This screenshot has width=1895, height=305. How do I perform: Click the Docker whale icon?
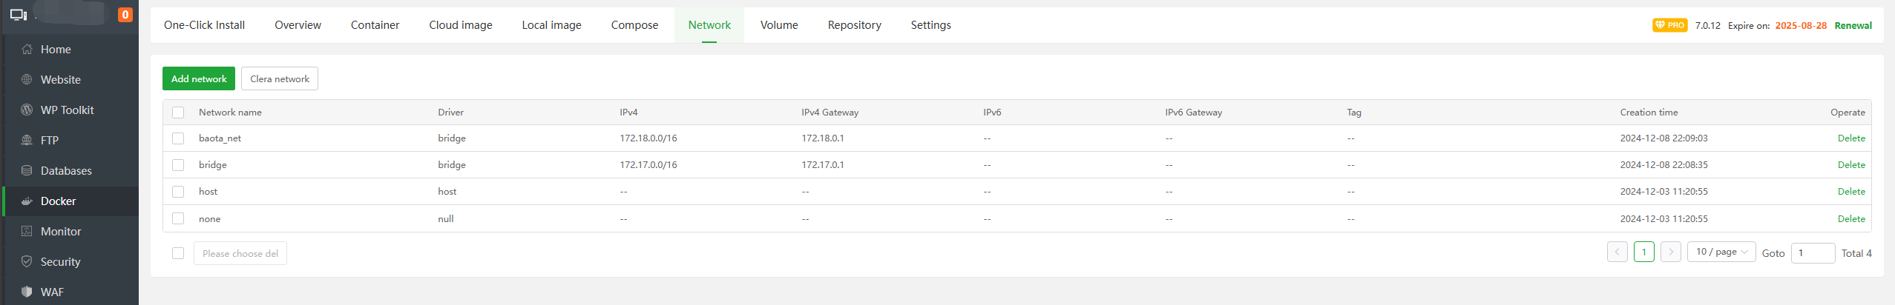click(x=27, y=201)
